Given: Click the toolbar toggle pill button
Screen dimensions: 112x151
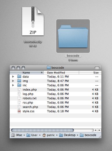Looking at the screenshot, I should (97, 68).
